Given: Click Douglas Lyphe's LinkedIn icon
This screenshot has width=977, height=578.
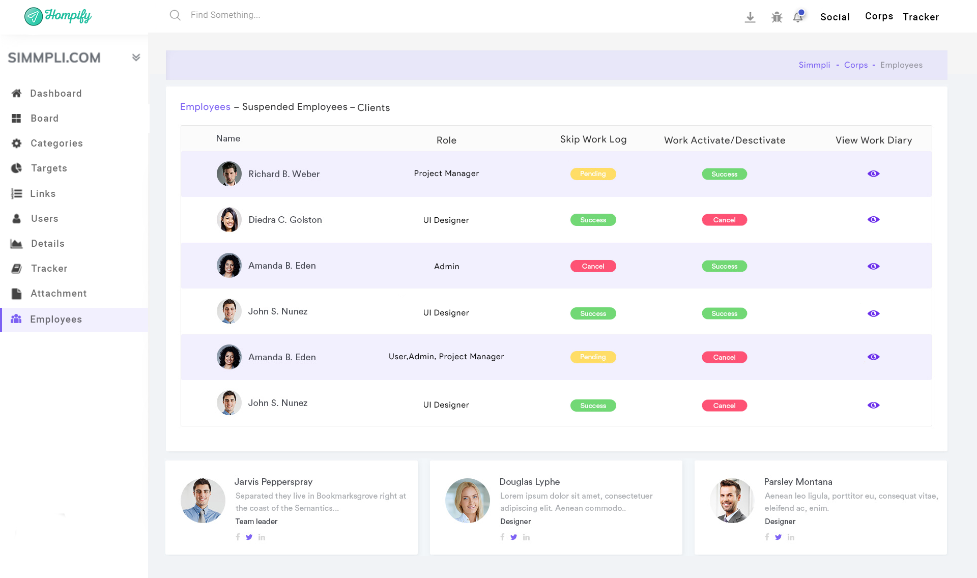Looking at the screenshot, I should pyautogui.click(x=526, y=537).
